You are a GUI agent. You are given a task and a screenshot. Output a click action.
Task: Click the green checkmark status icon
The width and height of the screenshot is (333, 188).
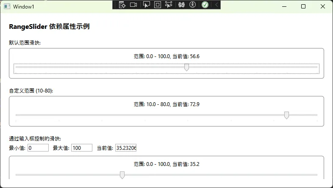click(x=205, y=5)
